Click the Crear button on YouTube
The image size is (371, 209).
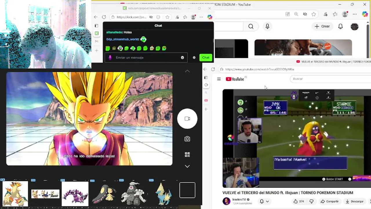point(322,26)
